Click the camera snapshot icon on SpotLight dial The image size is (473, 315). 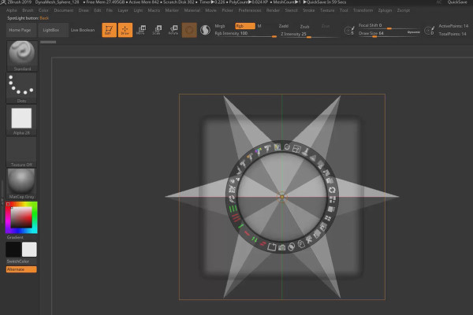[281, 248]
